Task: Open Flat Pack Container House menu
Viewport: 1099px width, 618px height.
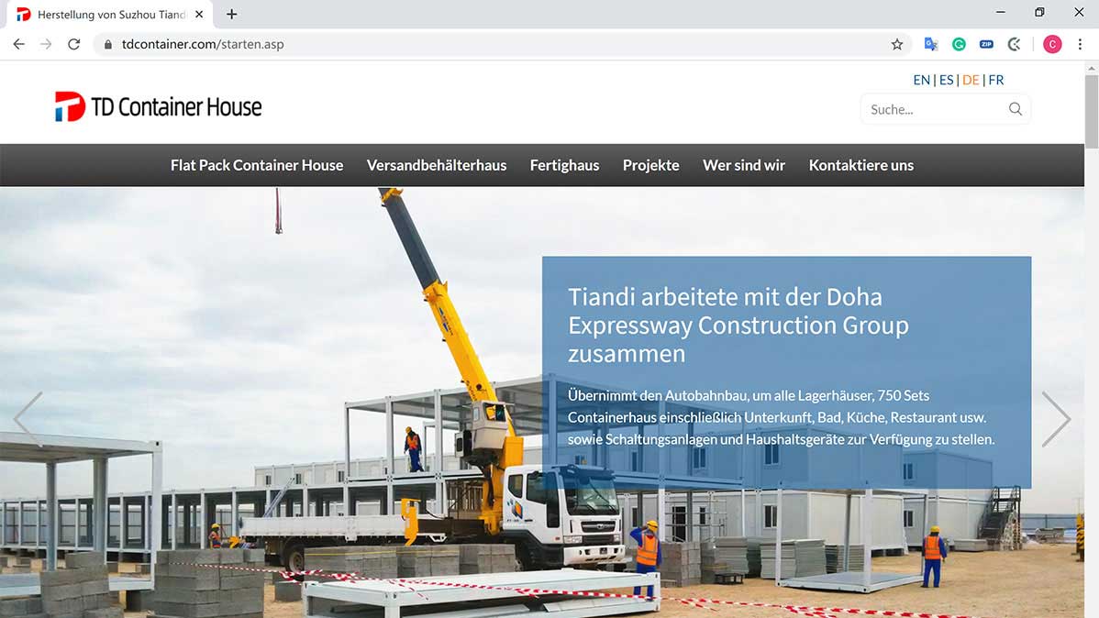Action: 257,165
